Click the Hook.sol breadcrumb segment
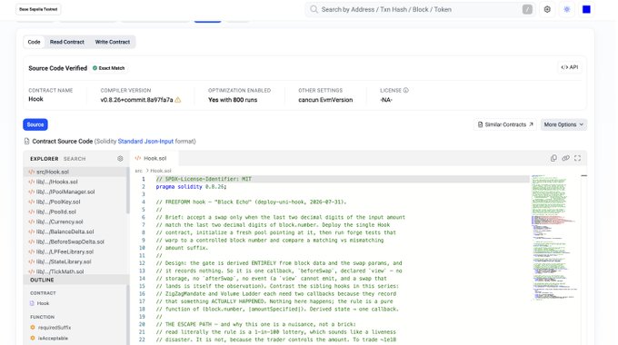Screen dimensions: 618x345 click(161, 171)
